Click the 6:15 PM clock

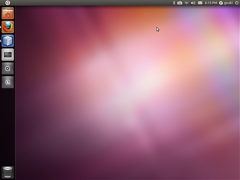(211, 3)
